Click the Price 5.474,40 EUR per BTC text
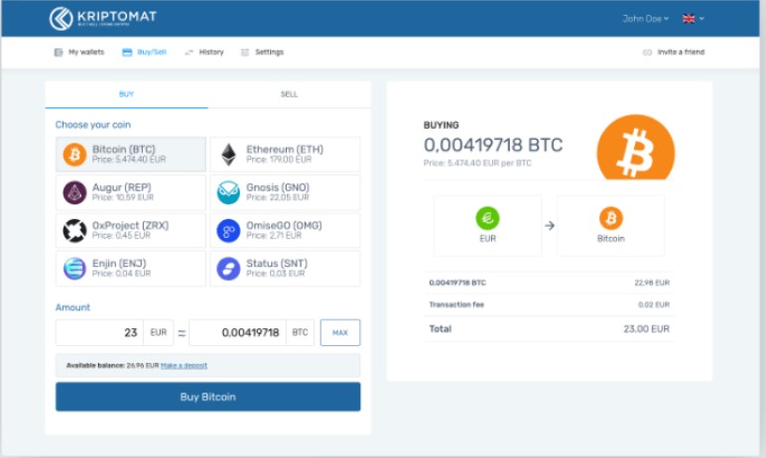 477,164
